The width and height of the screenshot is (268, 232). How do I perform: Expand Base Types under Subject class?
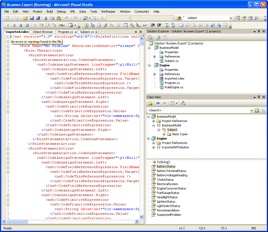164,134
